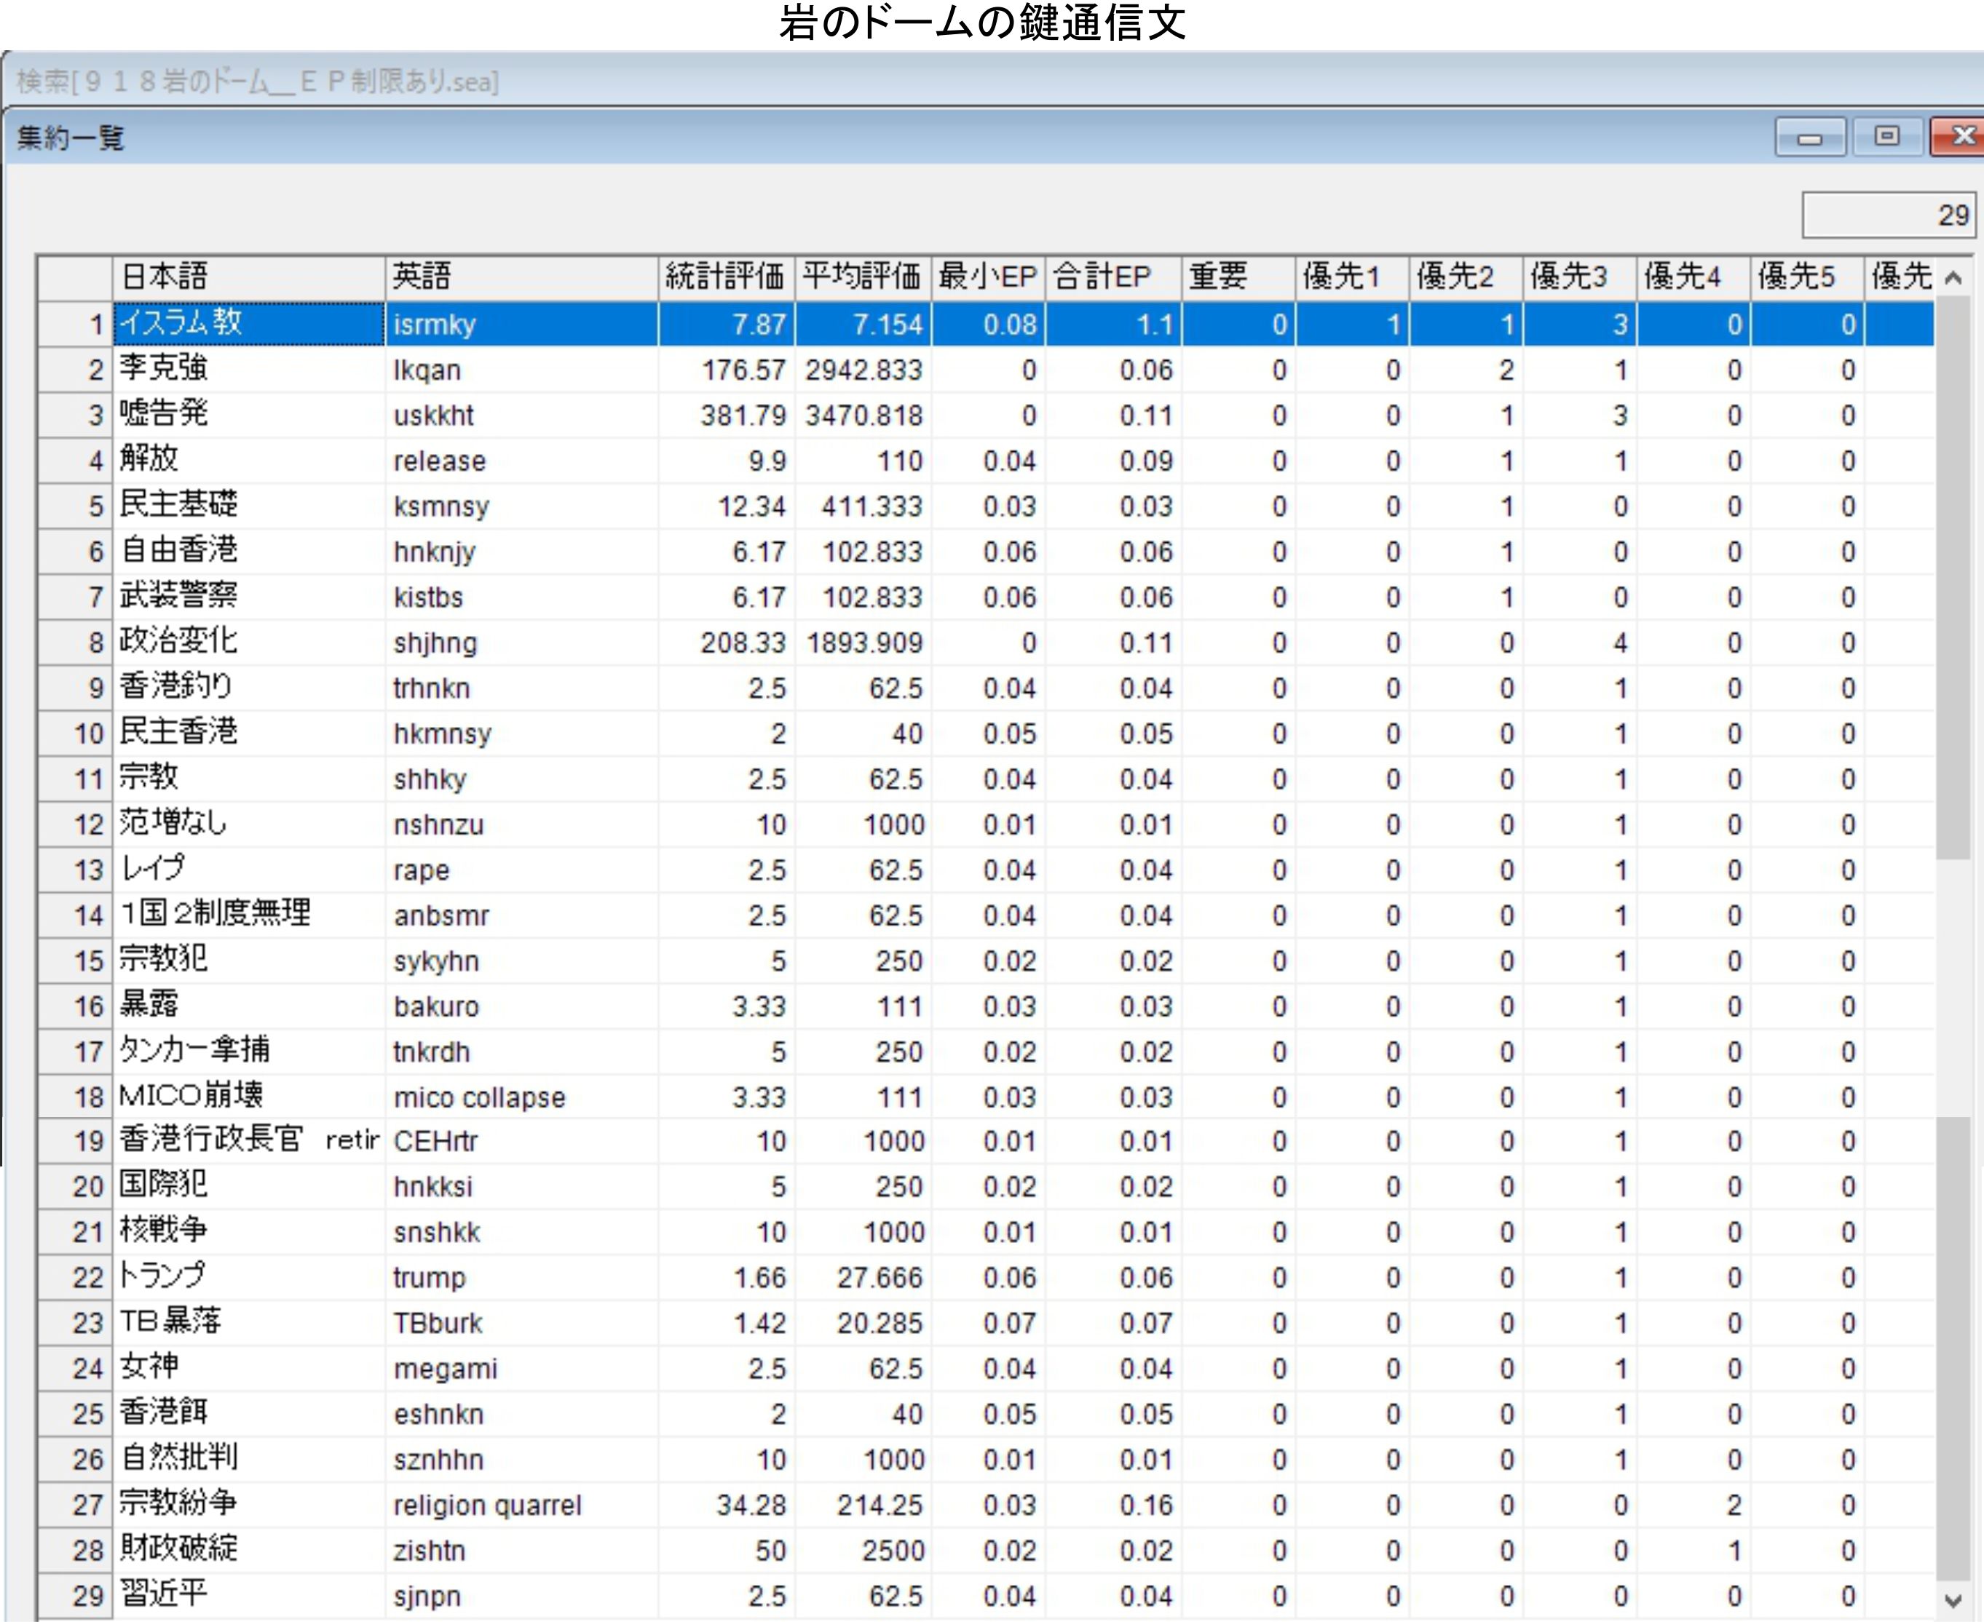Minimize the 集約一覧 window
This screenshot has height=1622, width=1984.
pos(1809,138)
